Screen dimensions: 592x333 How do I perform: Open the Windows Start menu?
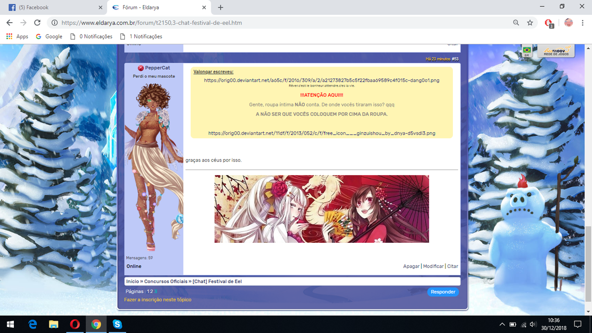11,324
